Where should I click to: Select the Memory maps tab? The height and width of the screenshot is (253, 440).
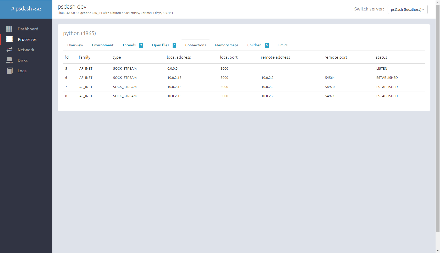click(x=227, y=45)
